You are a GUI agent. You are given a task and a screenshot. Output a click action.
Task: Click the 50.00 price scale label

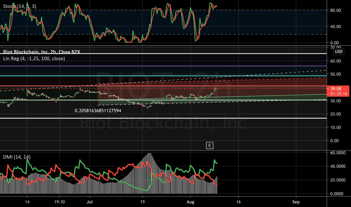click(x=336, y=74)
